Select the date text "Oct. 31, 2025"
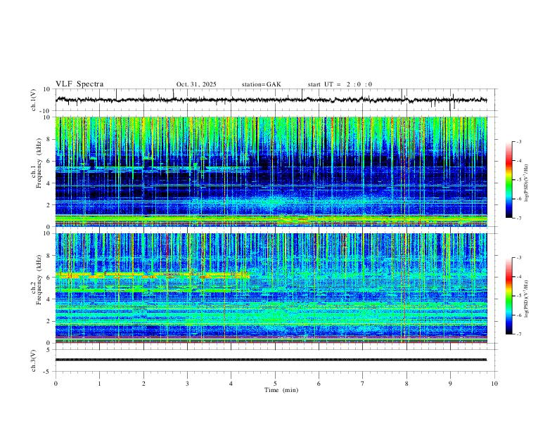Viewport: 557px width, 430px height. click(196, 84)
